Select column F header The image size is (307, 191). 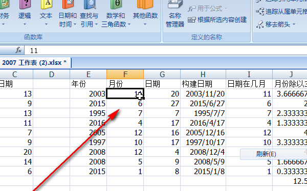[125, 74]
